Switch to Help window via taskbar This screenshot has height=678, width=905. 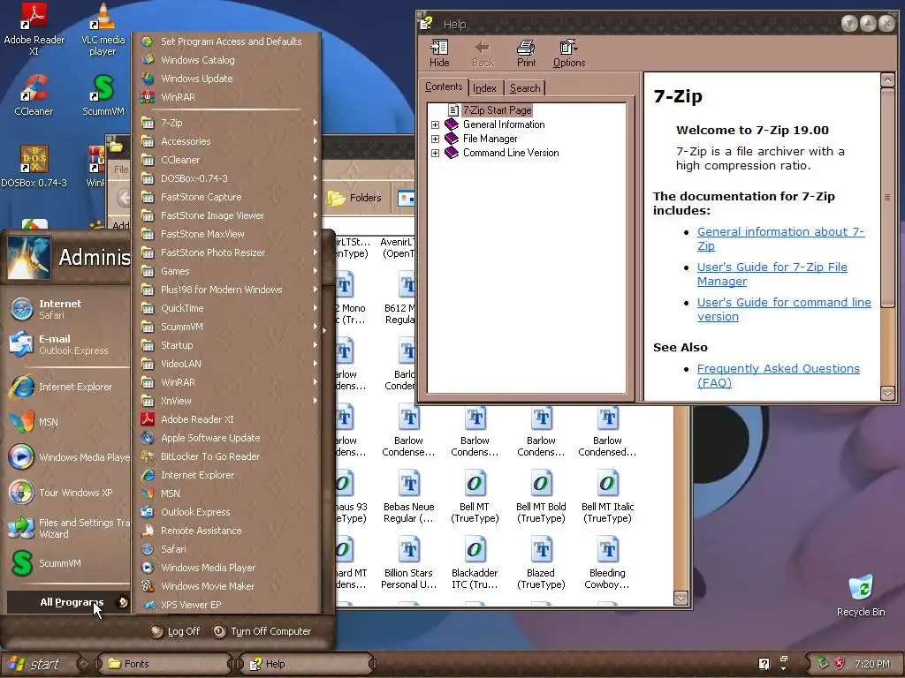pos(306,664)
